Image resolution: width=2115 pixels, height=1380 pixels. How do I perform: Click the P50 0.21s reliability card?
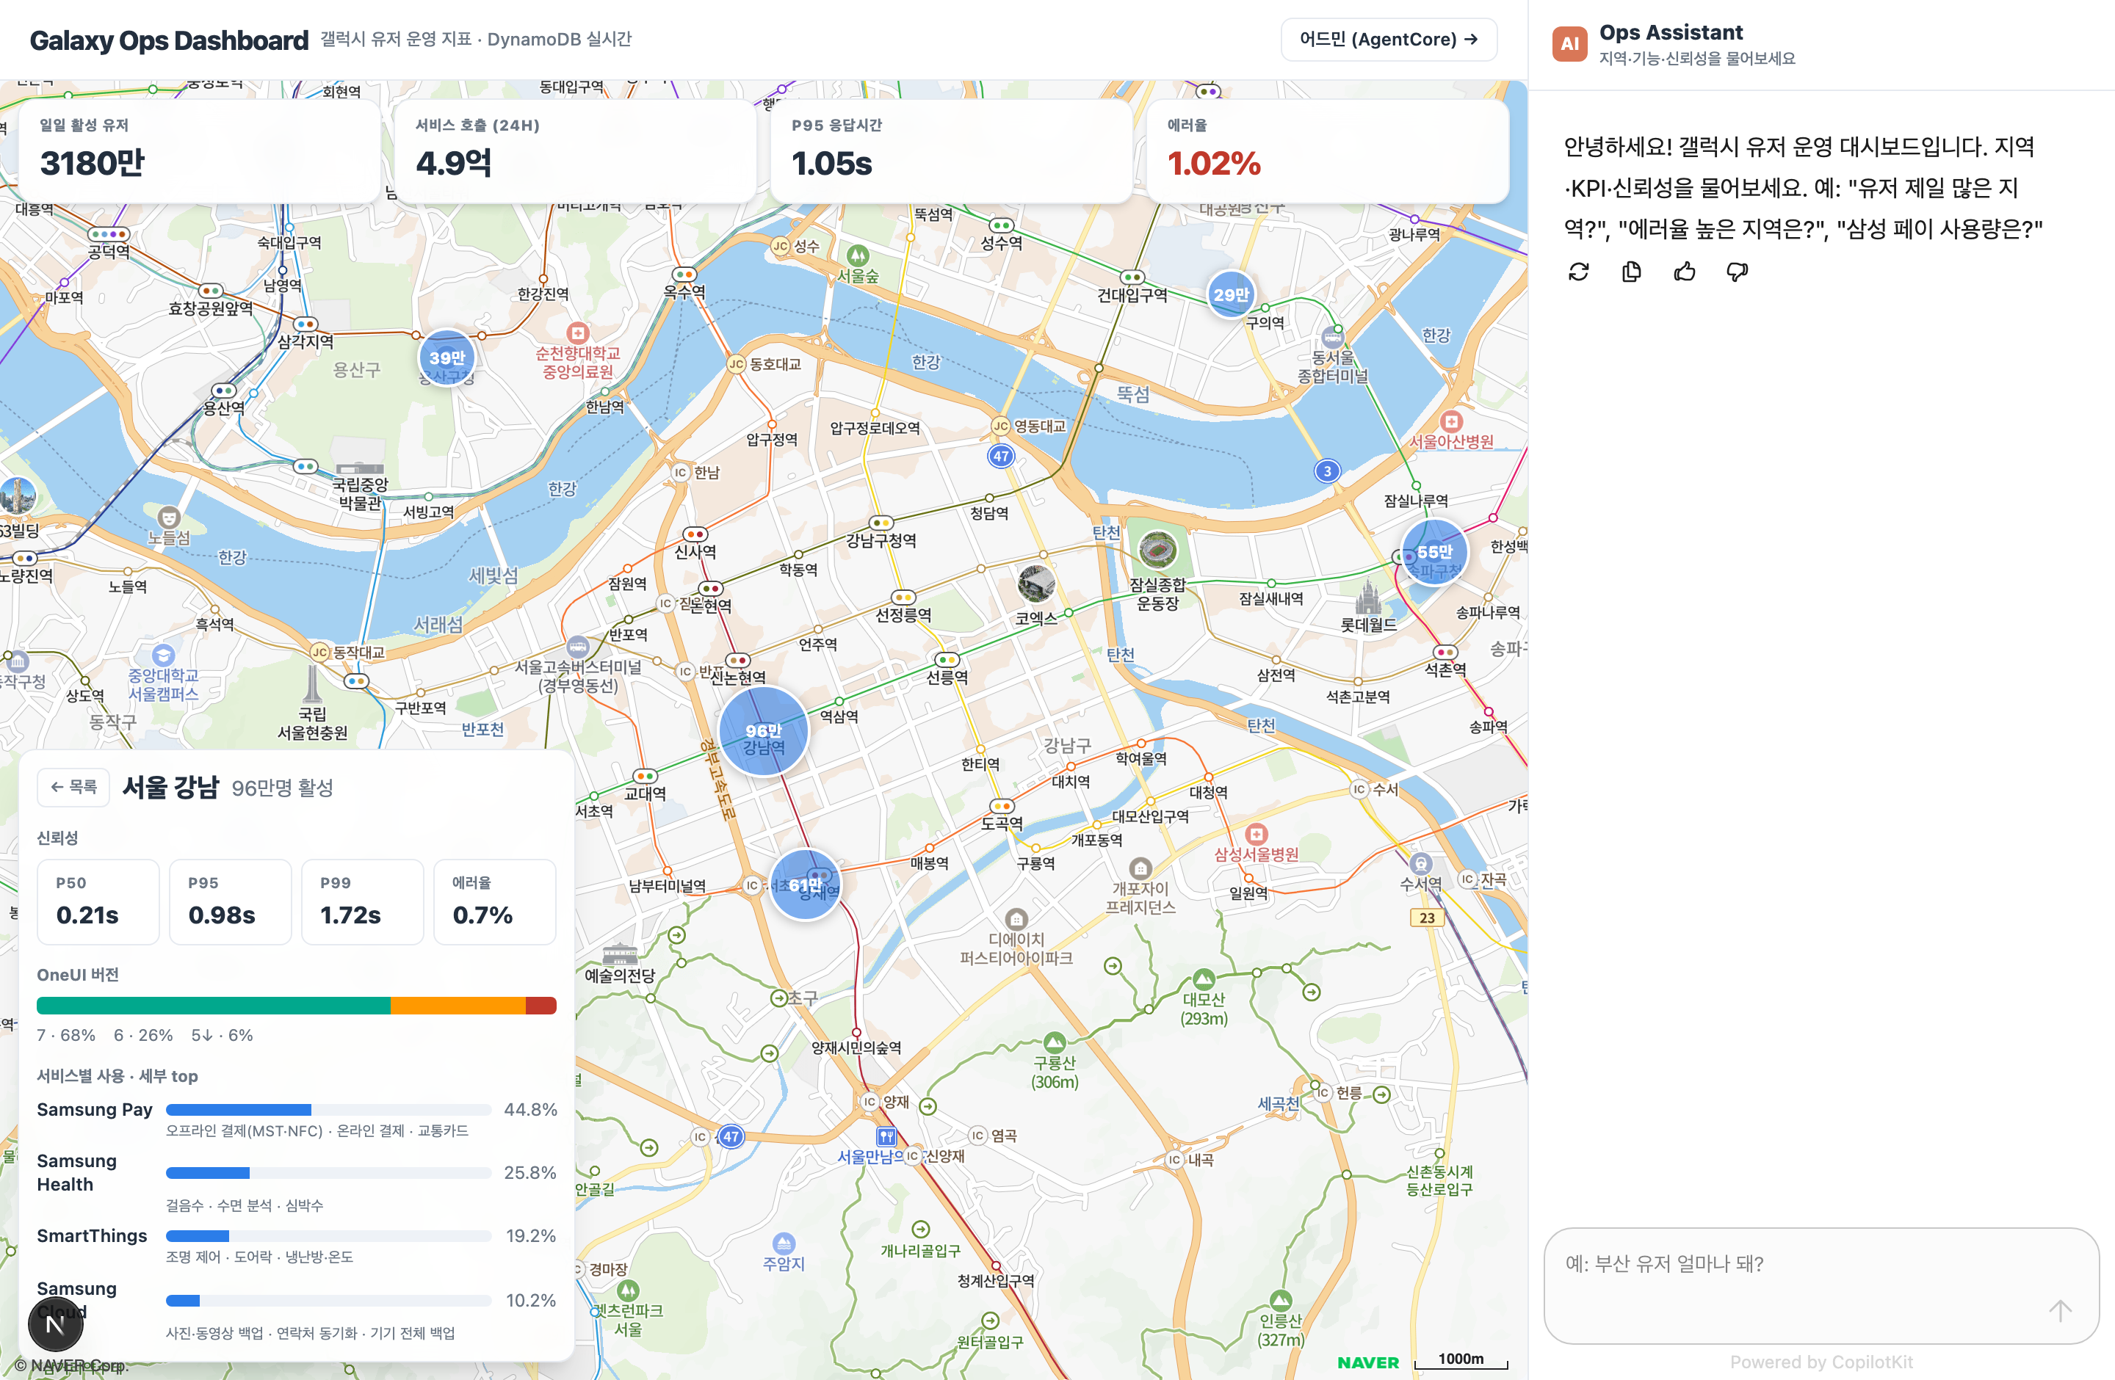coord(98,901)
